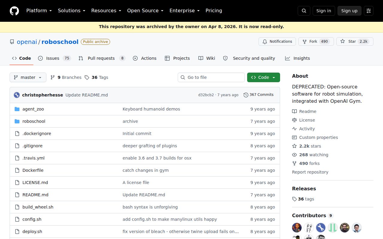Open the config.sh file
383x239 pixels.
click(x=32, y=219)
